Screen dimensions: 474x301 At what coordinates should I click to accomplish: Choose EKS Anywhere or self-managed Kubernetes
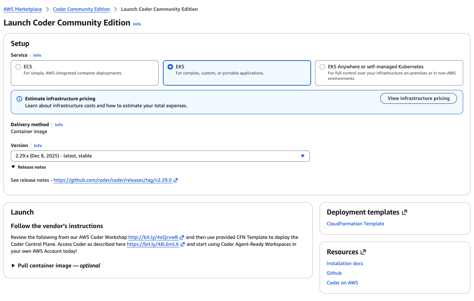click(322, 66)
